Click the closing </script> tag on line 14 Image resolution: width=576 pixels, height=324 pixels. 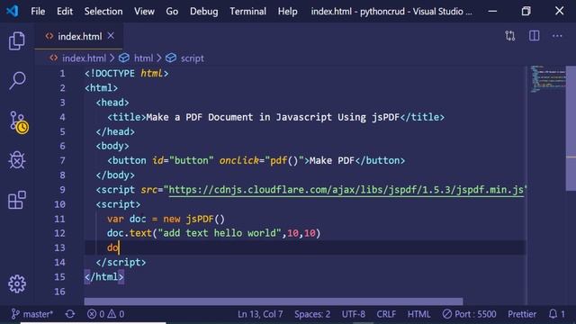(x=121, y=262)
